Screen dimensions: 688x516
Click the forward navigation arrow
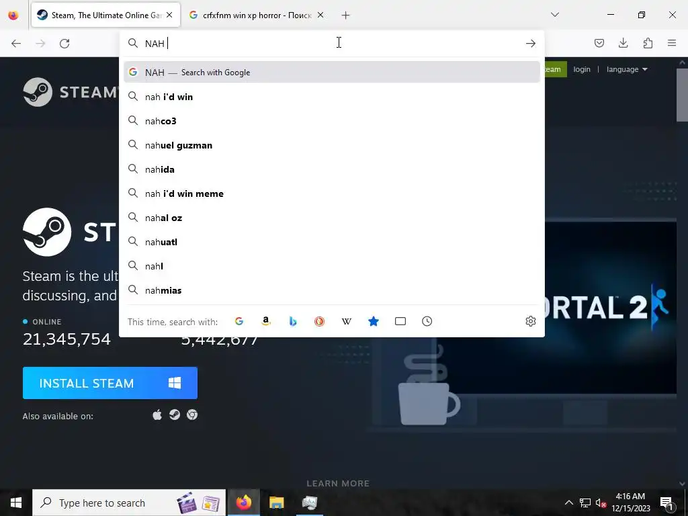tap(40, 44)
